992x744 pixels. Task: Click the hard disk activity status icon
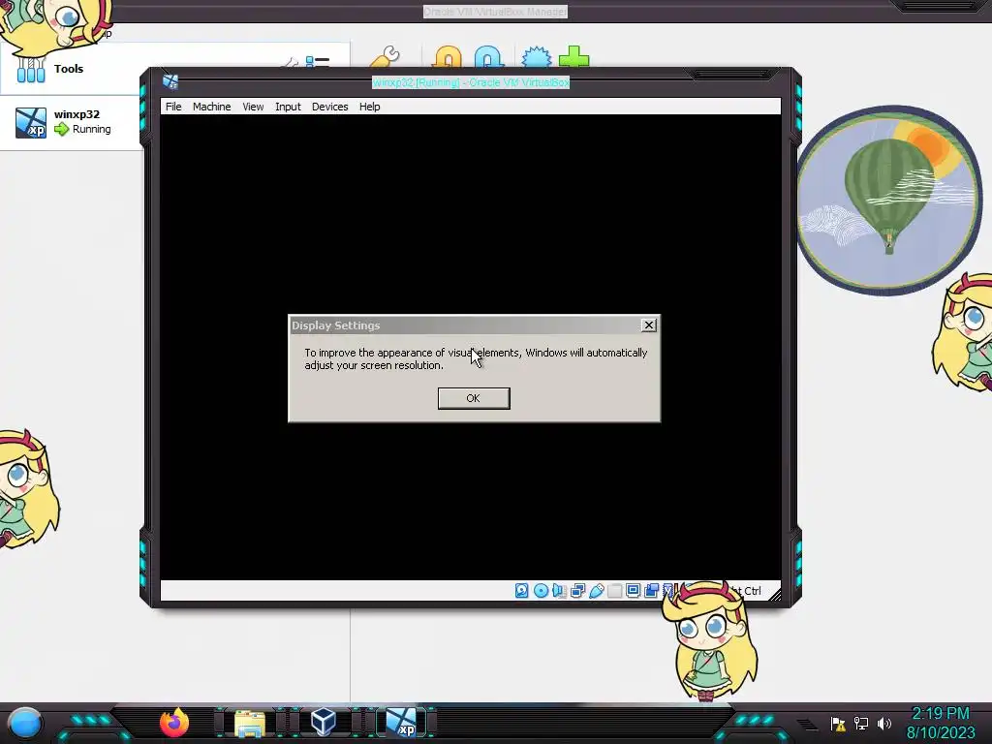coord(521,590)
